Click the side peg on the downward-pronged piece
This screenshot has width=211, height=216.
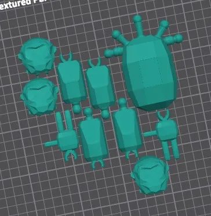coord(150,134)
